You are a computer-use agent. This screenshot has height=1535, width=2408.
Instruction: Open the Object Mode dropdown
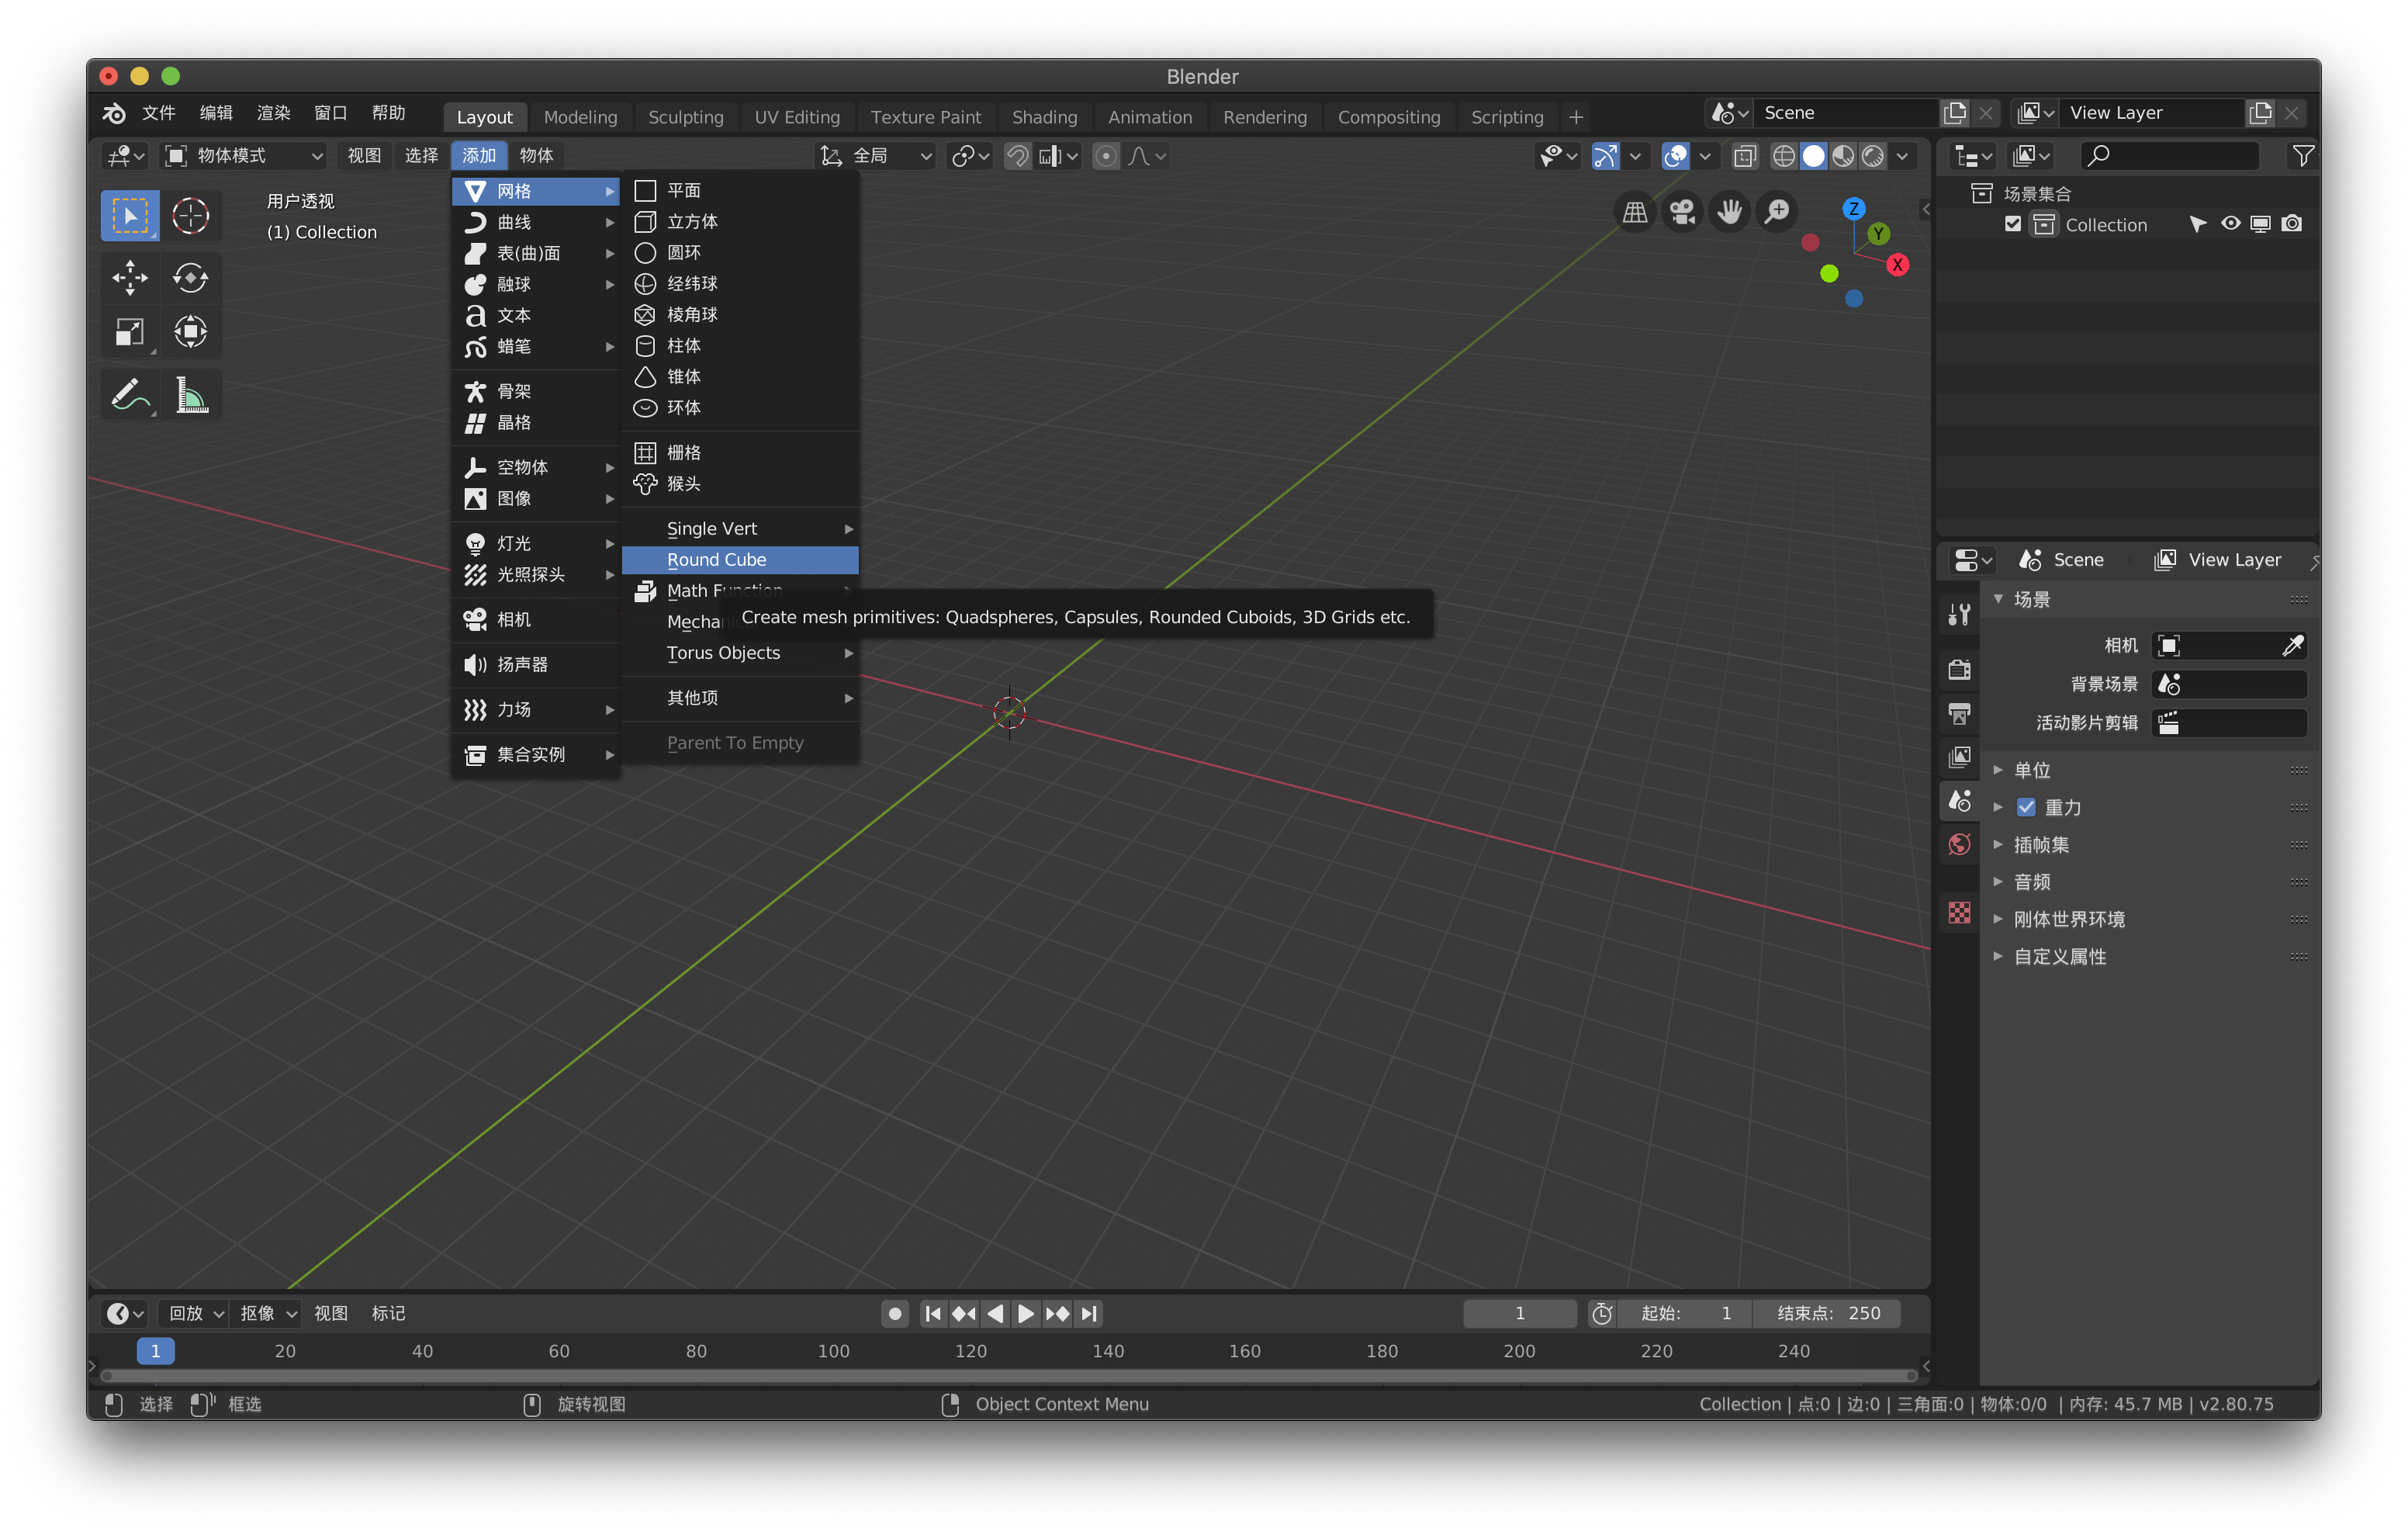point(244,156)
